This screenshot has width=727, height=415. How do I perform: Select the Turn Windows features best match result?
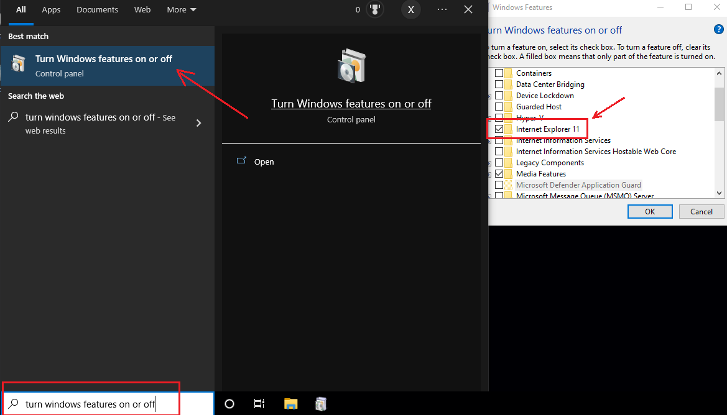tap(107, 66)
